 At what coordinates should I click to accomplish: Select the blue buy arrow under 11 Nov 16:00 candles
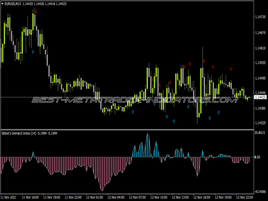click(x=33, y=51)
